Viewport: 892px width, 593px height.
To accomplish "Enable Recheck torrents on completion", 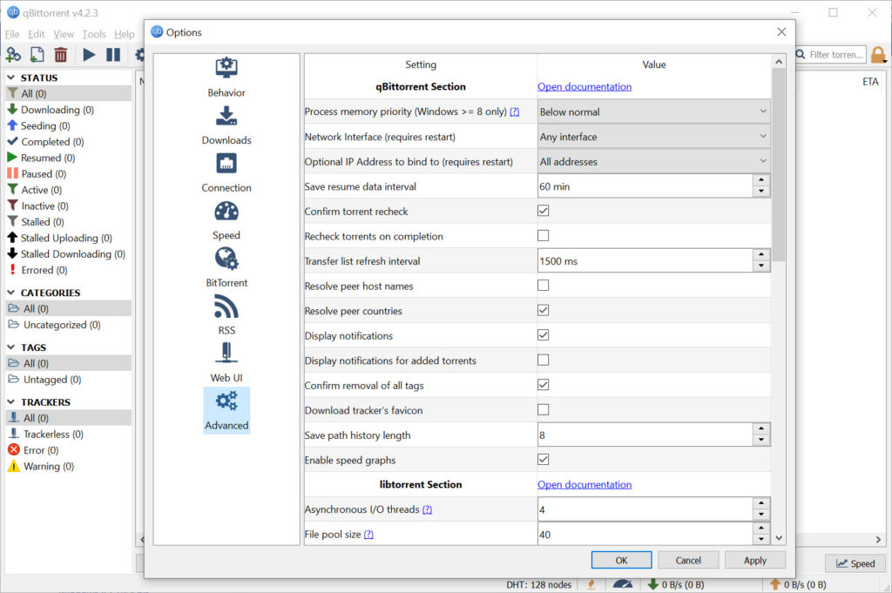I will pyautogui.click(x=544, y=235).
